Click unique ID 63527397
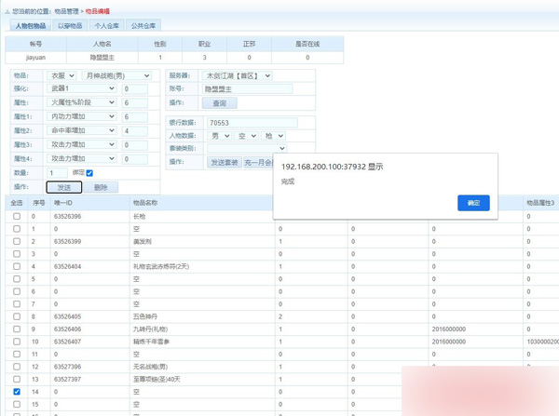 pyautogui.click(x=67, y=380)
